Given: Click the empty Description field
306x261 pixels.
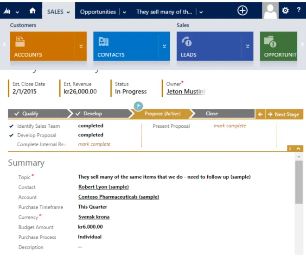Looking at the screenshot, I should click(x=80, y=247).
